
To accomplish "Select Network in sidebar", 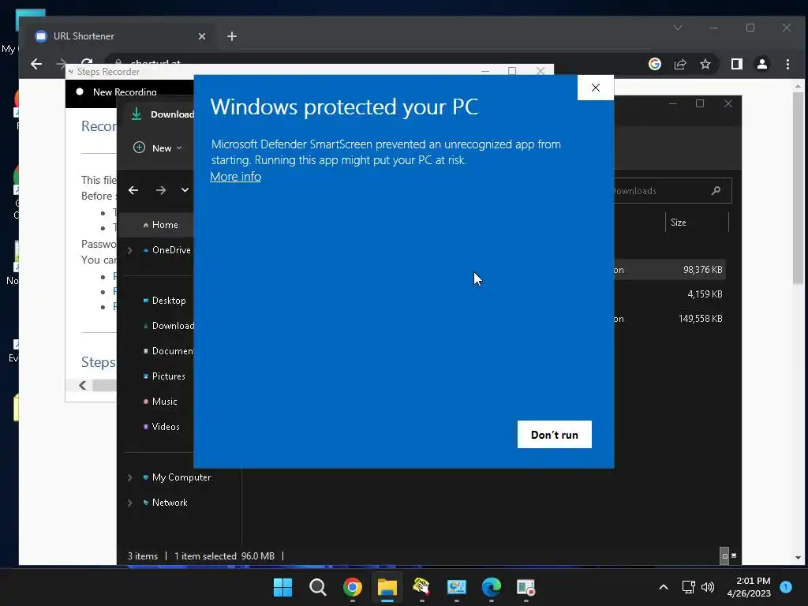I will point(165,503).
